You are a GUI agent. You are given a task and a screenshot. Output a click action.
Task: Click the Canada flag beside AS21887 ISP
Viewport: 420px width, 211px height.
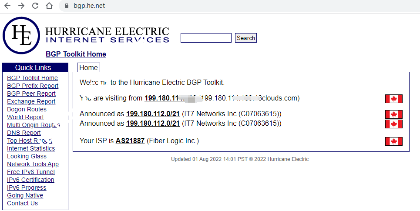click(393, 141)
